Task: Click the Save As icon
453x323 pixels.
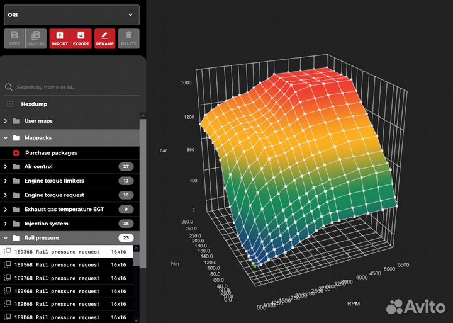Action: tap(36, 38)
